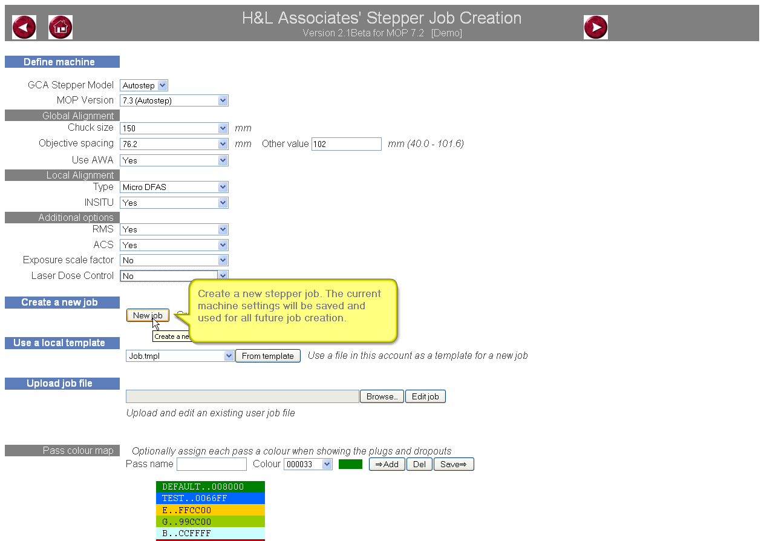Click the Del button
Screen dimensions: 764x541
tap(419, 464)
